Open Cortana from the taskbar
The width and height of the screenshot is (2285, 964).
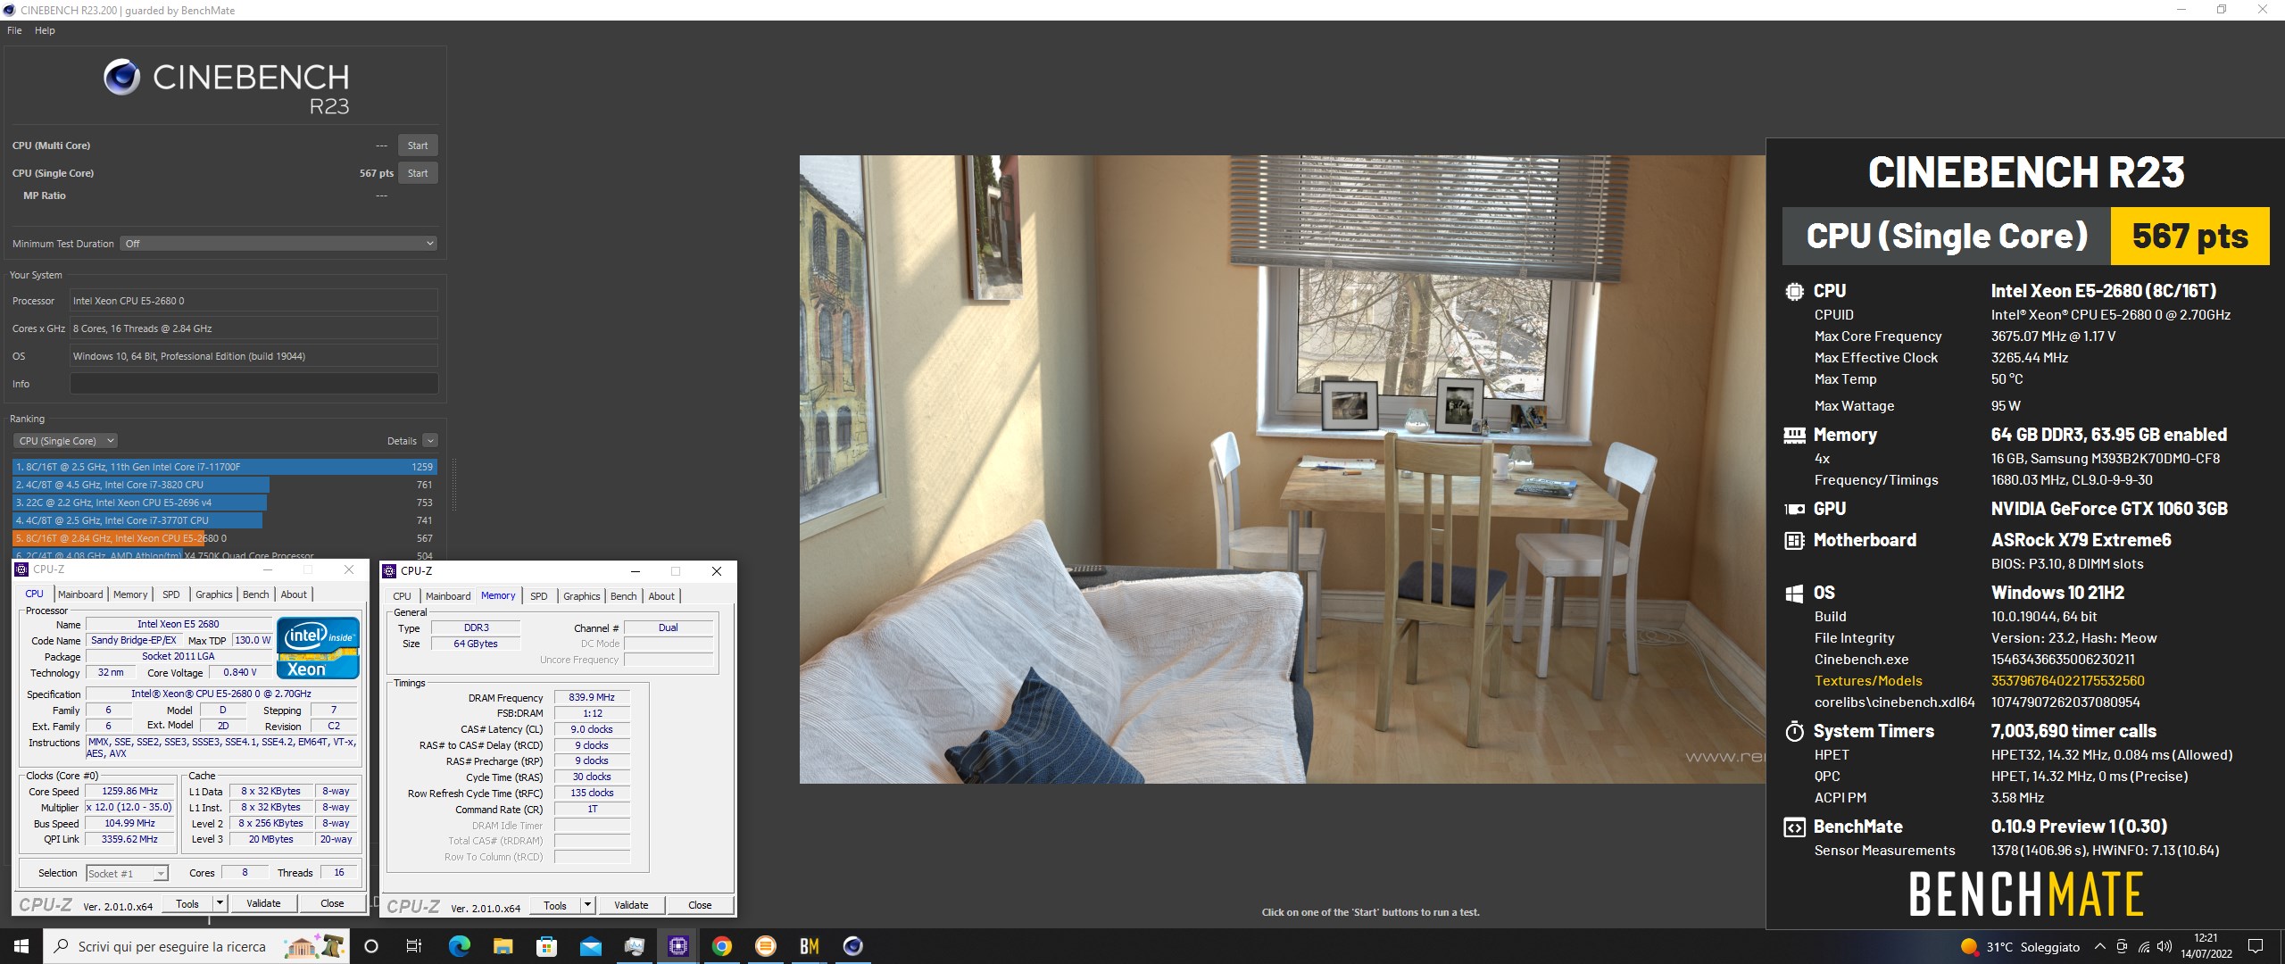tap(371, 946)
